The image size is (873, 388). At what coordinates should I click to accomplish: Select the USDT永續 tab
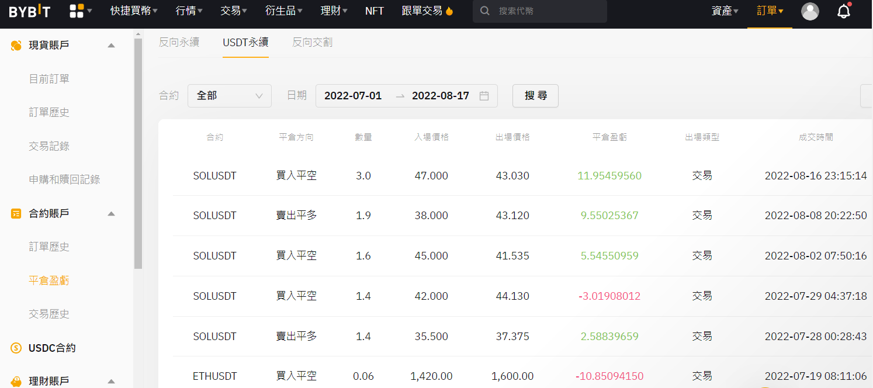pos(245,42)
